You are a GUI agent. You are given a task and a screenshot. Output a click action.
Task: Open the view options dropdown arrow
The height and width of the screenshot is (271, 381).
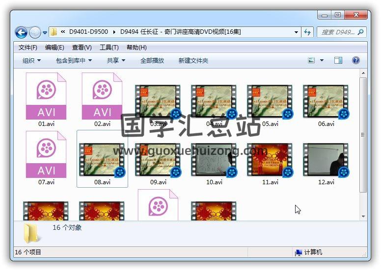(x=322, y=60)
